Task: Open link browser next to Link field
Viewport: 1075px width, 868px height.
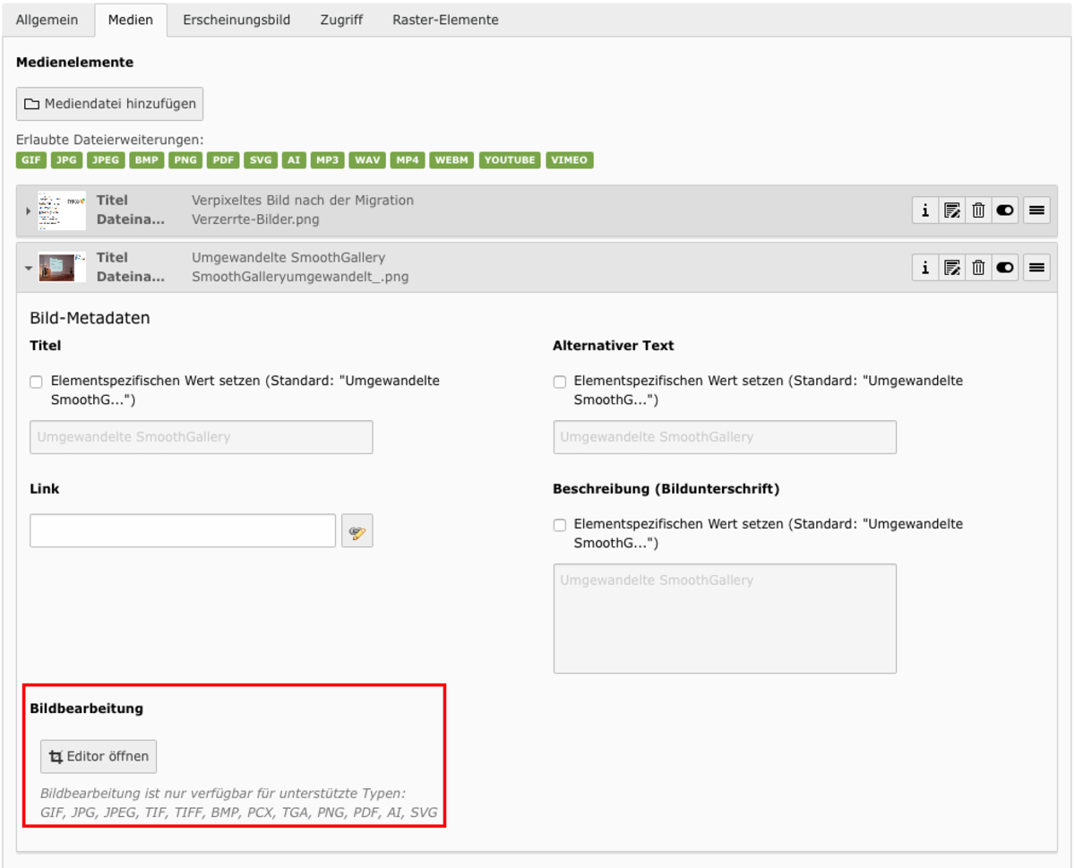Action: (357, 530)
